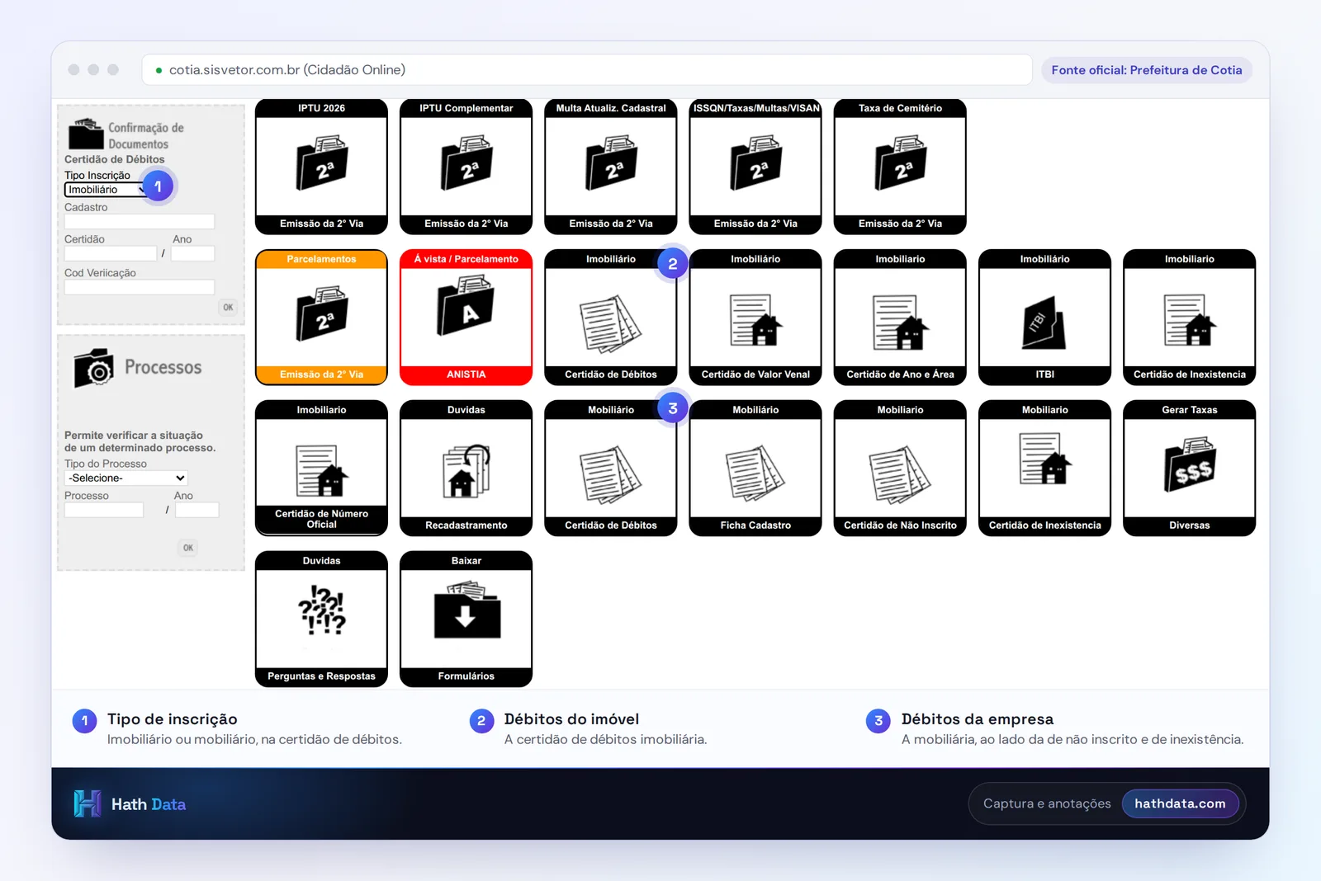Click the Certidão number field
Screen dimensions: 1321x881
coord(111,254)
